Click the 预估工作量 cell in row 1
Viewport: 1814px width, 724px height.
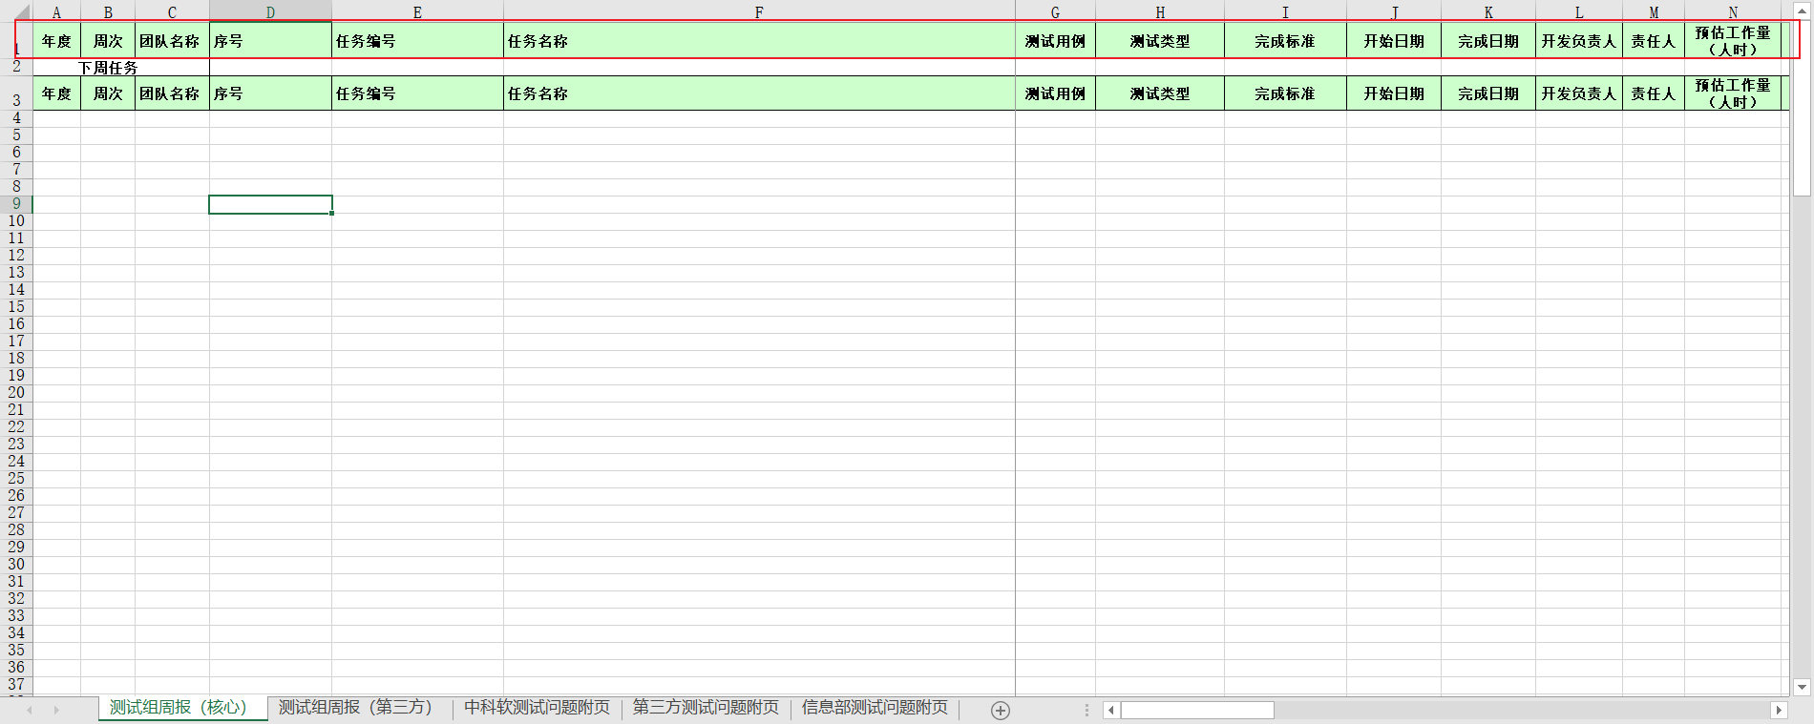[1733, 41]
